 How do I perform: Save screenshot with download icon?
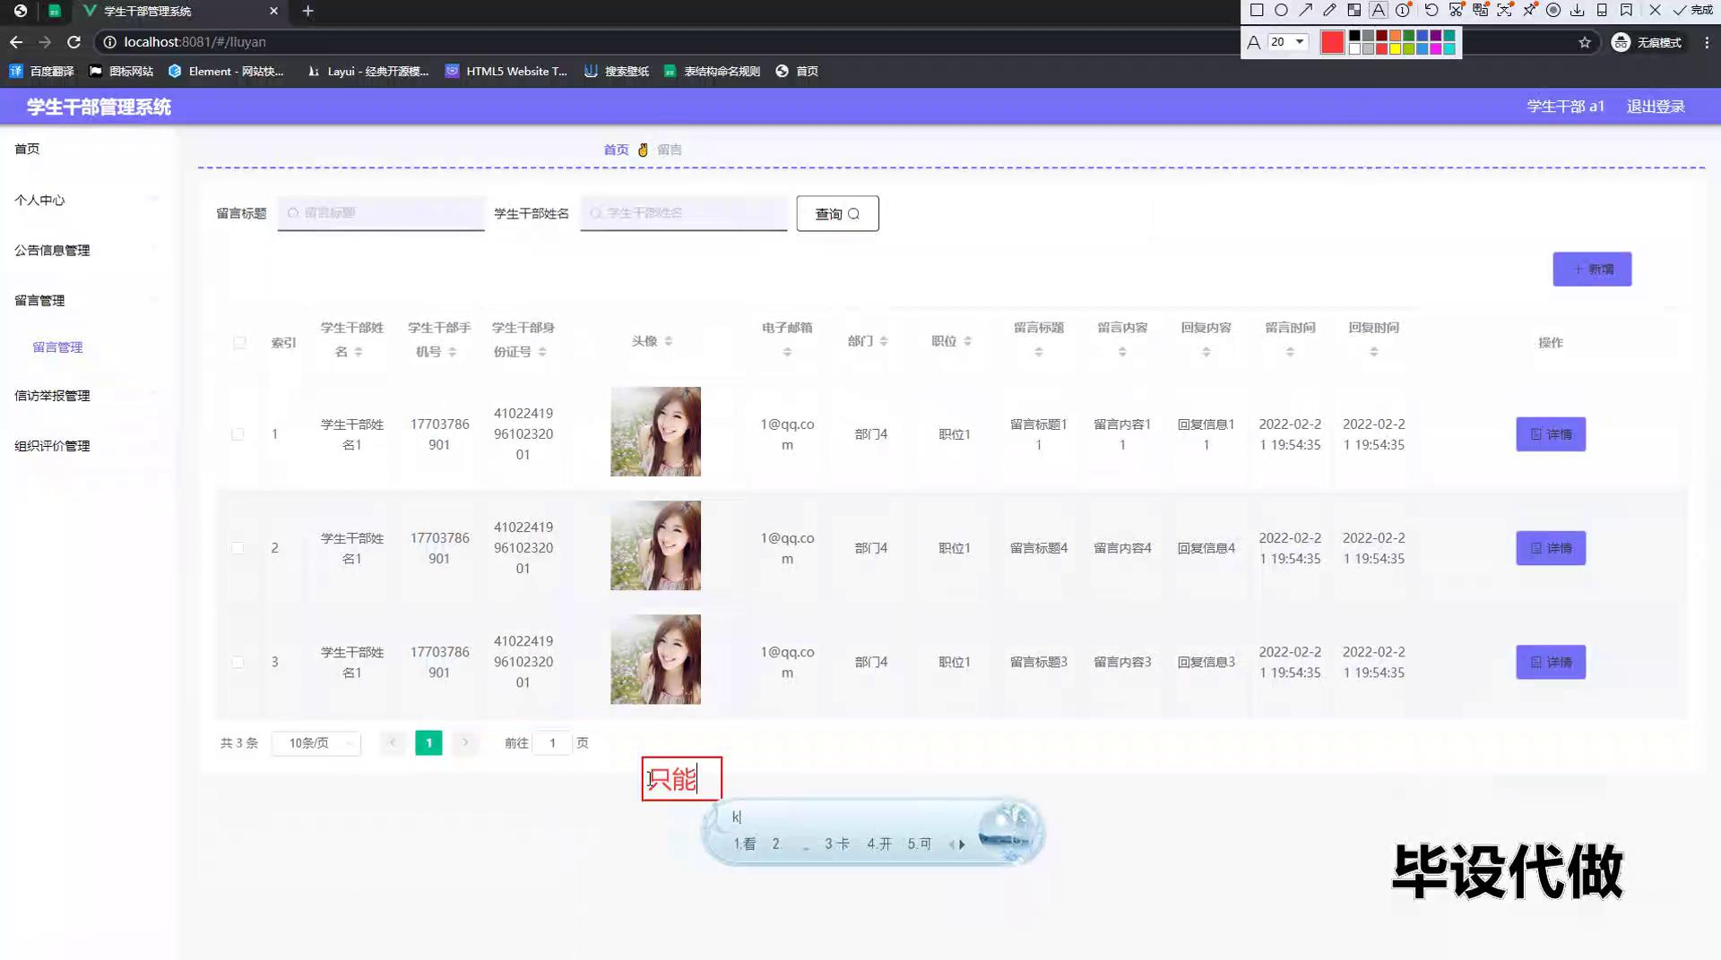click(x=1578, y=11)
